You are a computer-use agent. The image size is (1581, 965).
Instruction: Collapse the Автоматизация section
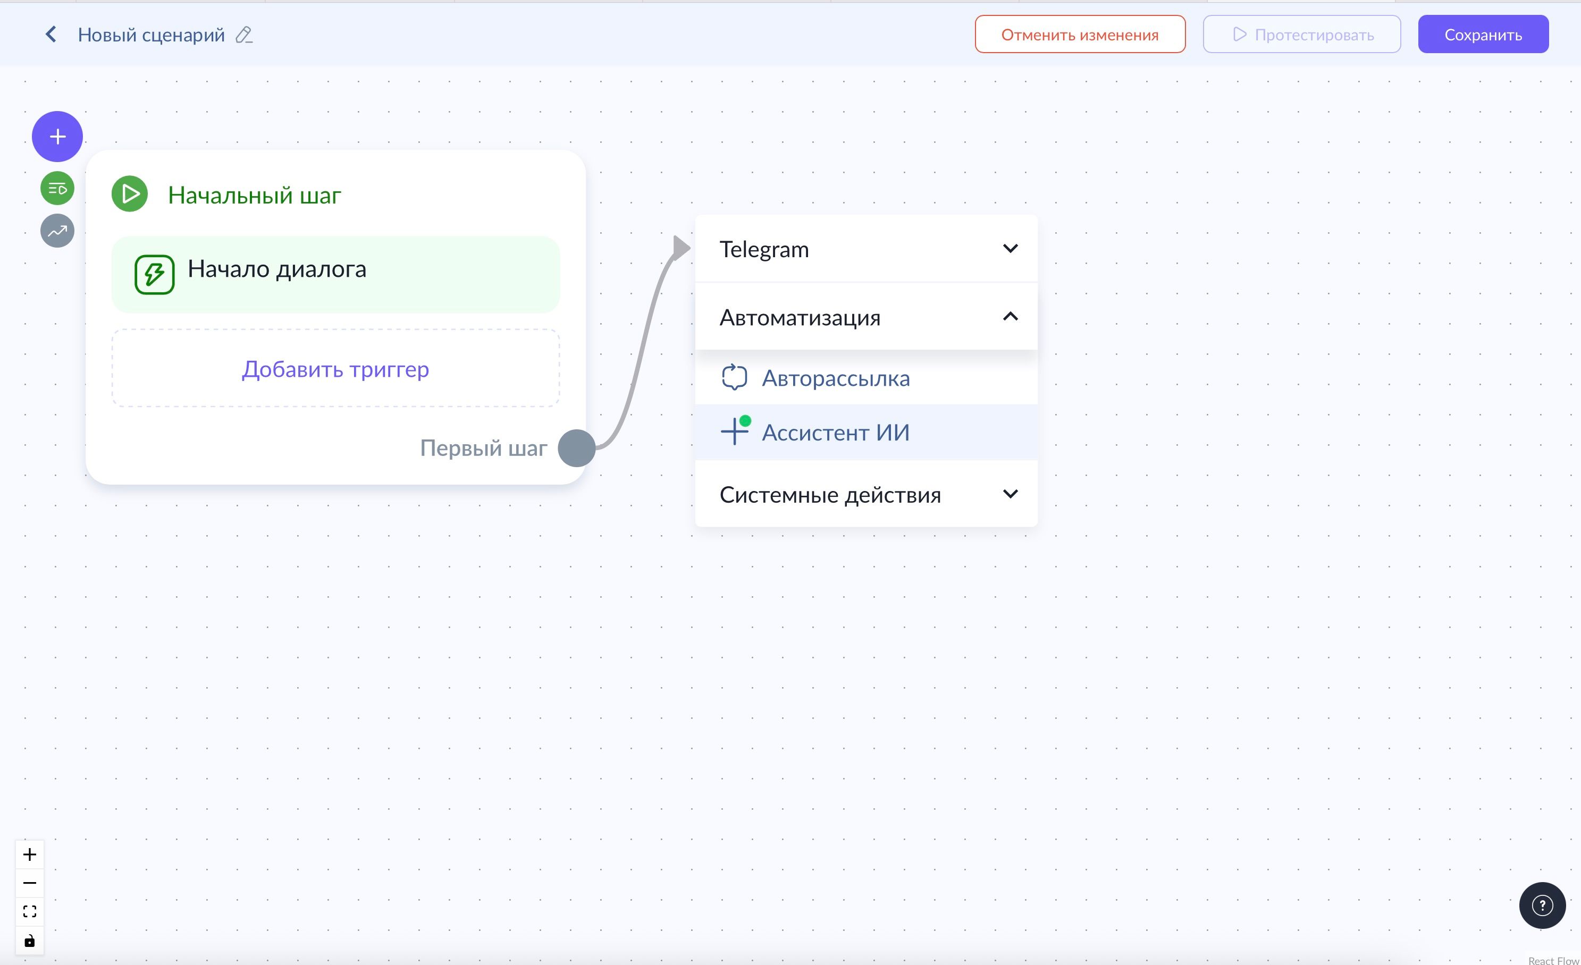pyautogui.click(x=865, y=317)
